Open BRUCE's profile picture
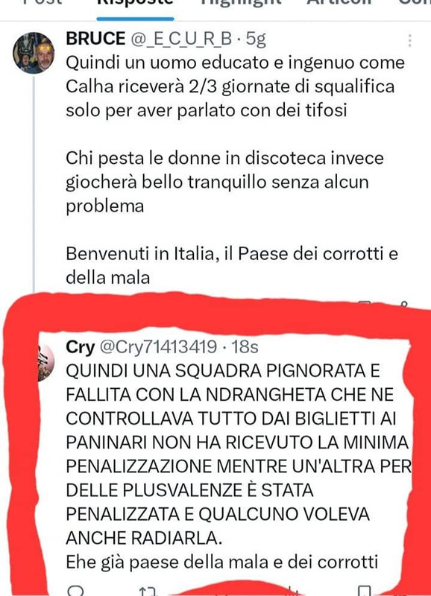Image resolution: width=431 pixels, height=596 pixels. click(x=34, y=53)
